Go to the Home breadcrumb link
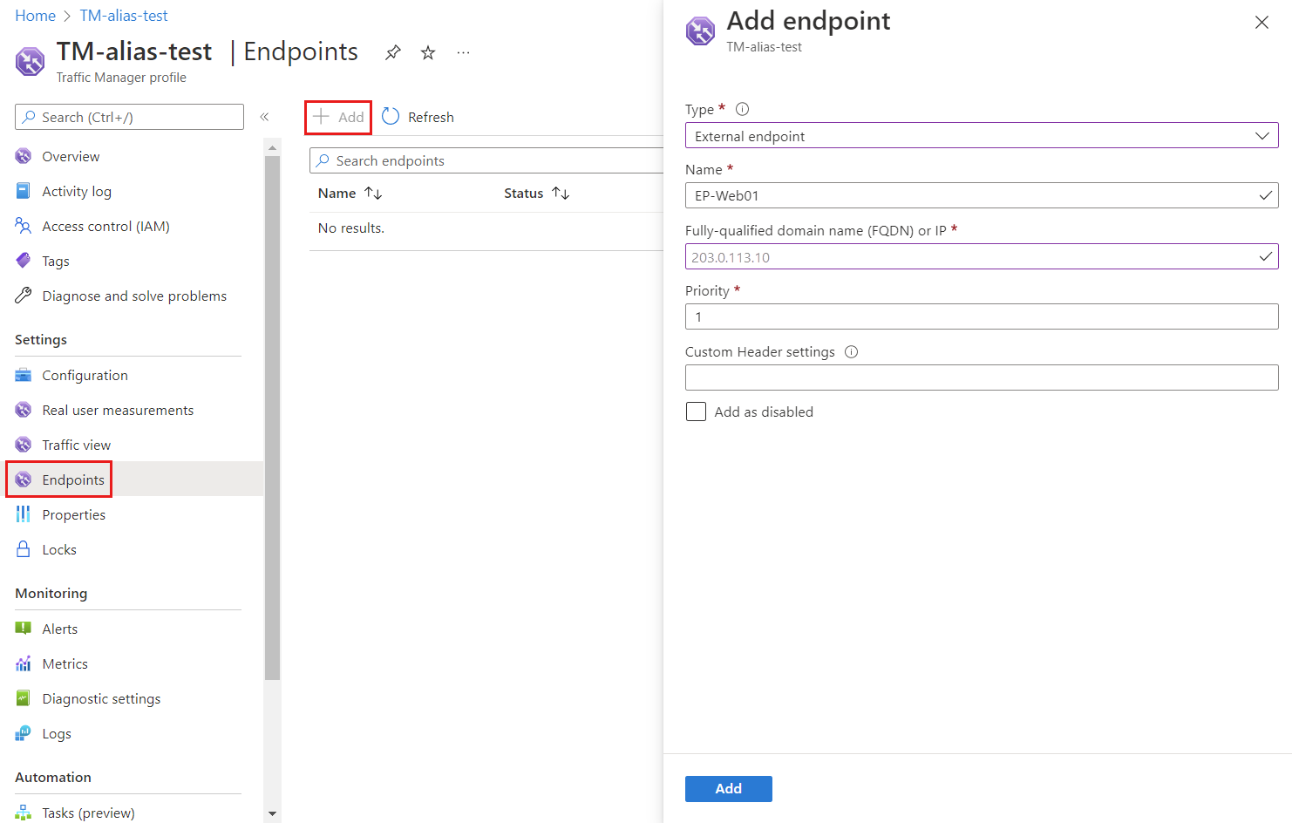 pyautogui.click(x=35, y=16)
